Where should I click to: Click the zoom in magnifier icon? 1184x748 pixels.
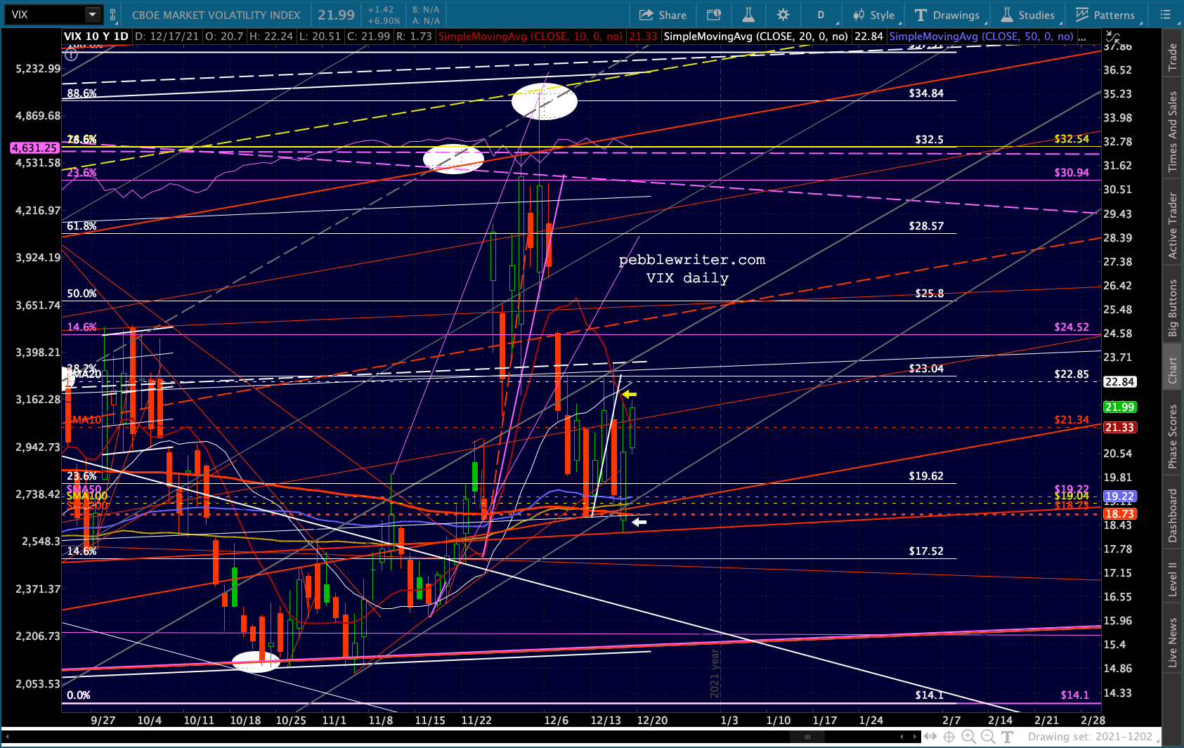(968, 737)
